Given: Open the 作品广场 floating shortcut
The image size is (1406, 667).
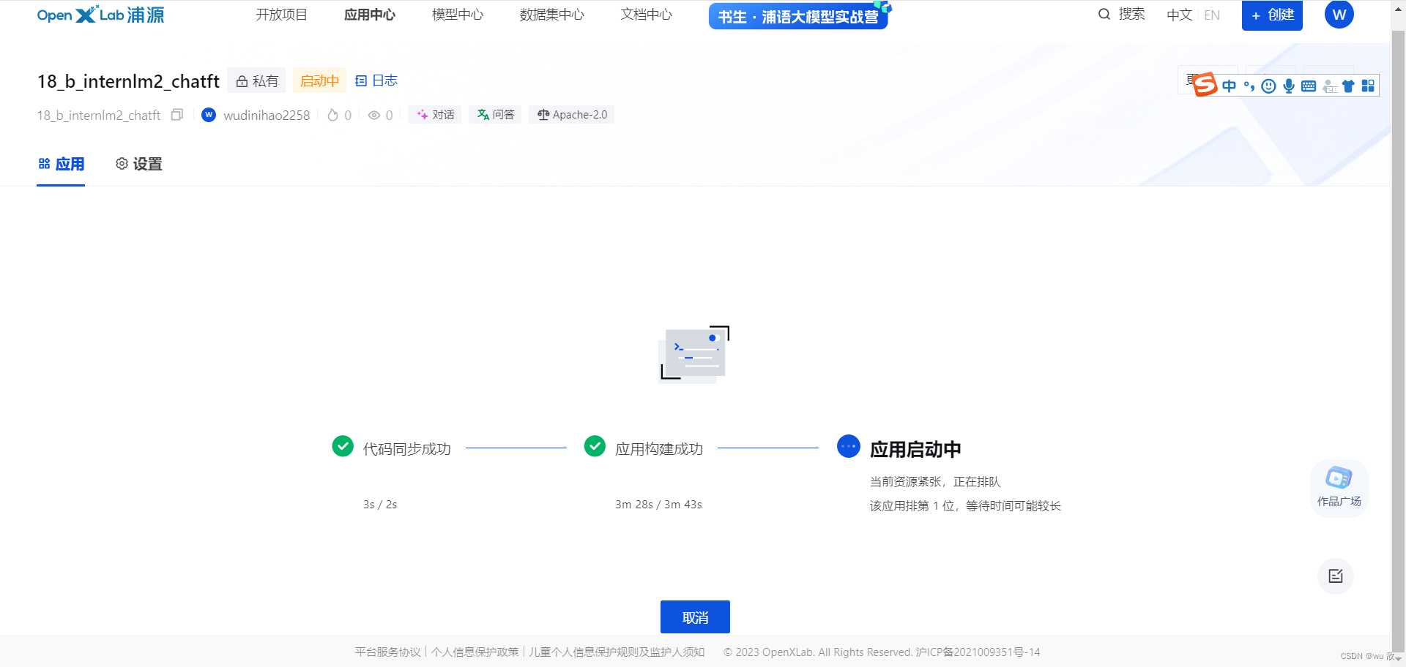Looking at the screenshot, I should pyautogui.click(x=1339, y=487).
